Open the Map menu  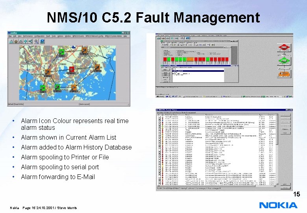pos(10,36)
